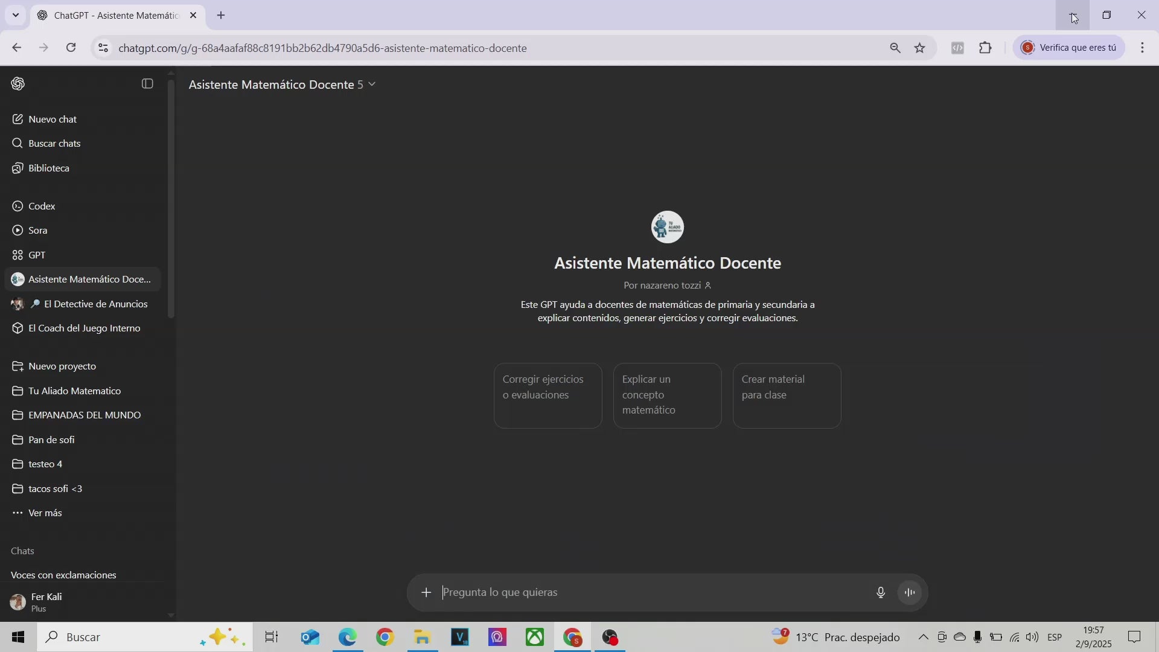Choose Crear material para clase suggestion
Viewport: 1159px width, 652px height.
(787, 396)
